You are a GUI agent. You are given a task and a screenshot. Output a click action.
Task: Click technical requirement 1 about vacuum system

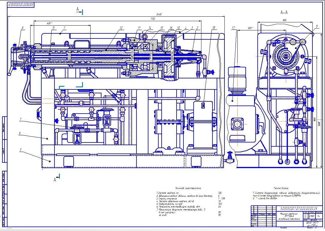click(x=286, y=194)
